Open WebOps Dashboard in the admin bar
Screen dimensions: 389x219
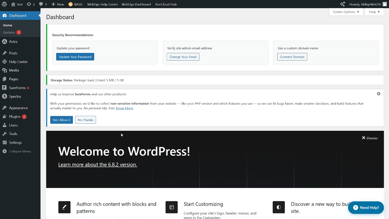pyautogui.click(x=136, y=4)
